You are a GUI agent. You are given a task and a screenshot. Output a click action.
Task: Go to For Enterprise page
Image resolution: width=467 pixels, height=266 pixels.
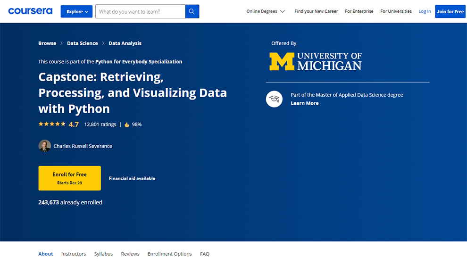[x=359, y=11]
